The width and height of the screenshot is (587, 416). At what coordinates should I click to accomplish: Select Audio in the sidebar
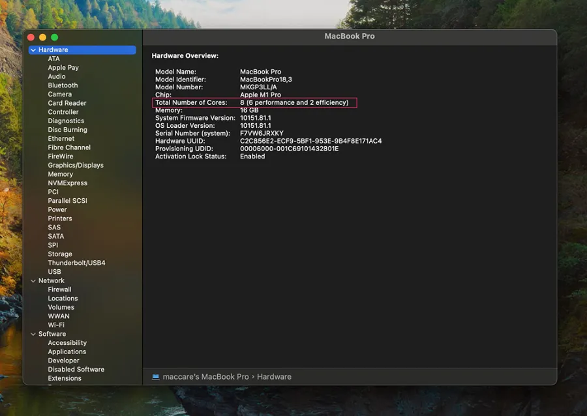[57, 76]
